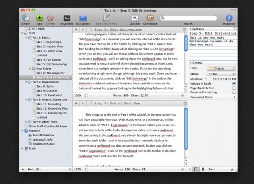The height and width of the screenshot is (184, 254).
Task: Click the Edit Scrivenings notebook icon
Action: [106, 18]
